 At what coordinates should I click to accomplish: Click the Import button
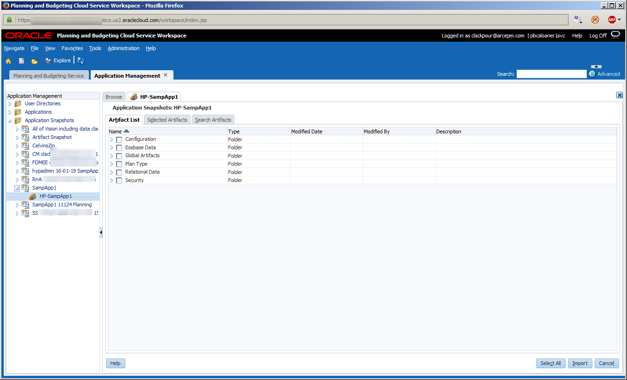coord(580,363)
